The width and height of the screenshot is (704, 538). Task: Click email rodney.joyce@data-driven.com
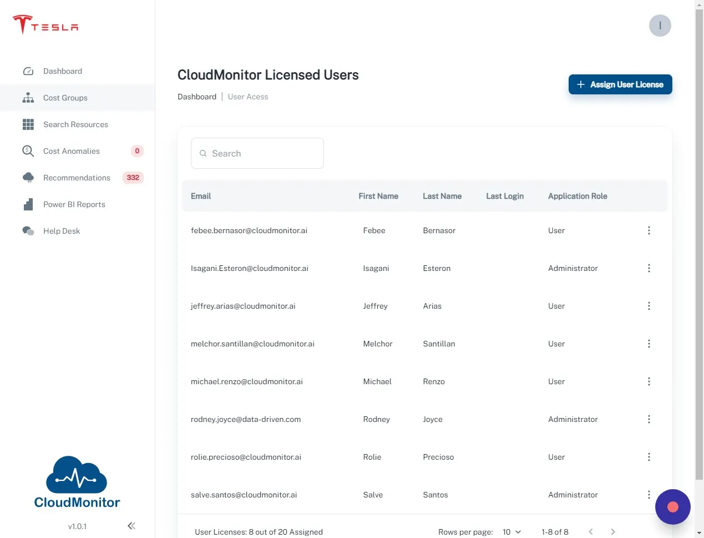[246, 419]
